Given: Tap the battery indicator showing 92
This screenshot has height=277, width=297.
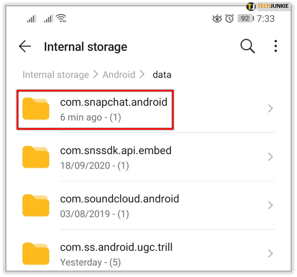Looking at the screenshot, I should [246, 19].
